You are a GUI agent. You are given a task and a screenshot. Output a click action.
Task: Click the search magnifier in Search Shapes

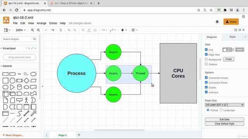point(34,39)
